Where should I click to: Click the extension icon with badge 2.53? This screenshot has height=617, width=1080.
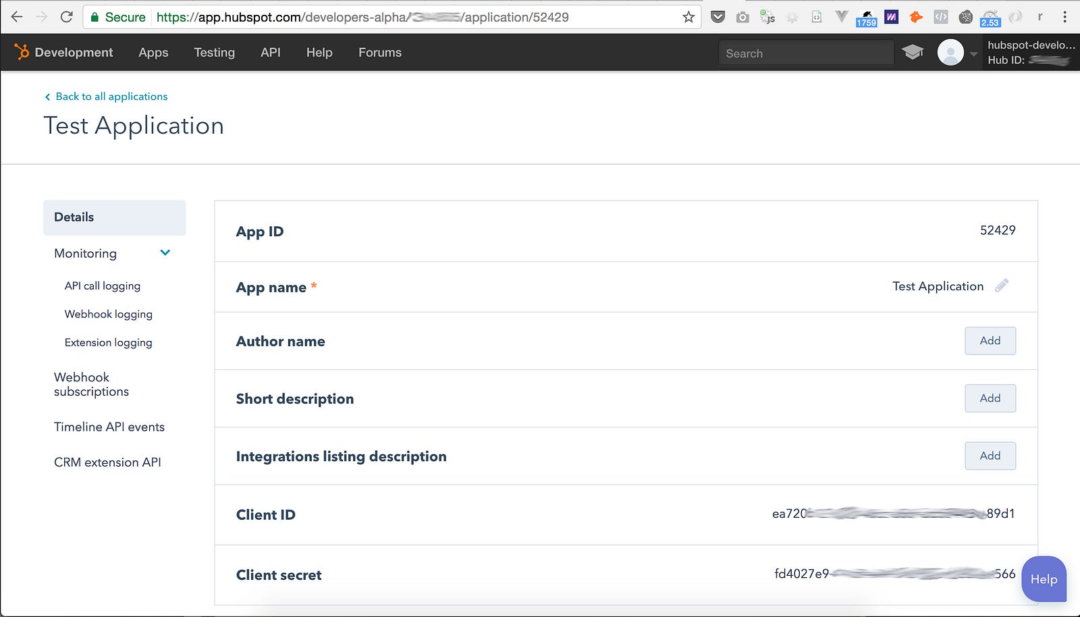990,18
